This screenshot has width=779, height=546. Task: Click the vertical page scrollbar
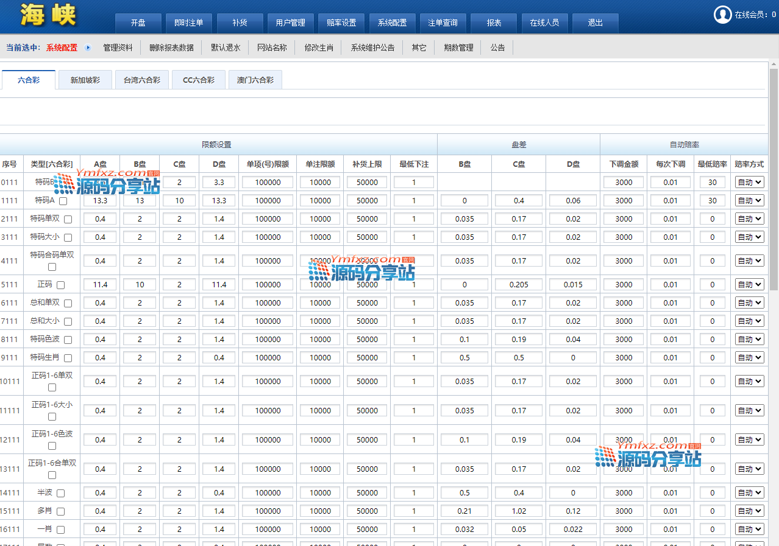tap(774, 243)
